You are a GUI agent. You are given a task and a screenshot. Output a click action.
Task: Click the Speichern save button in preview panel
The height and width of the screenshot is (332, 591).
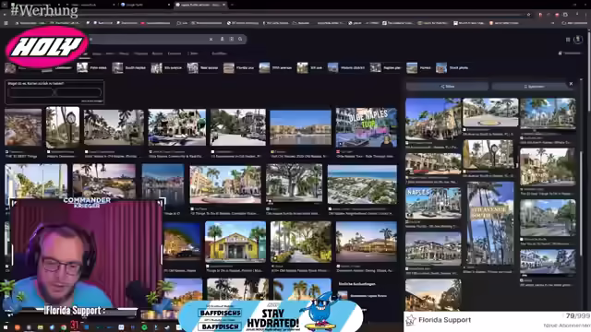[x=533, y=87]
